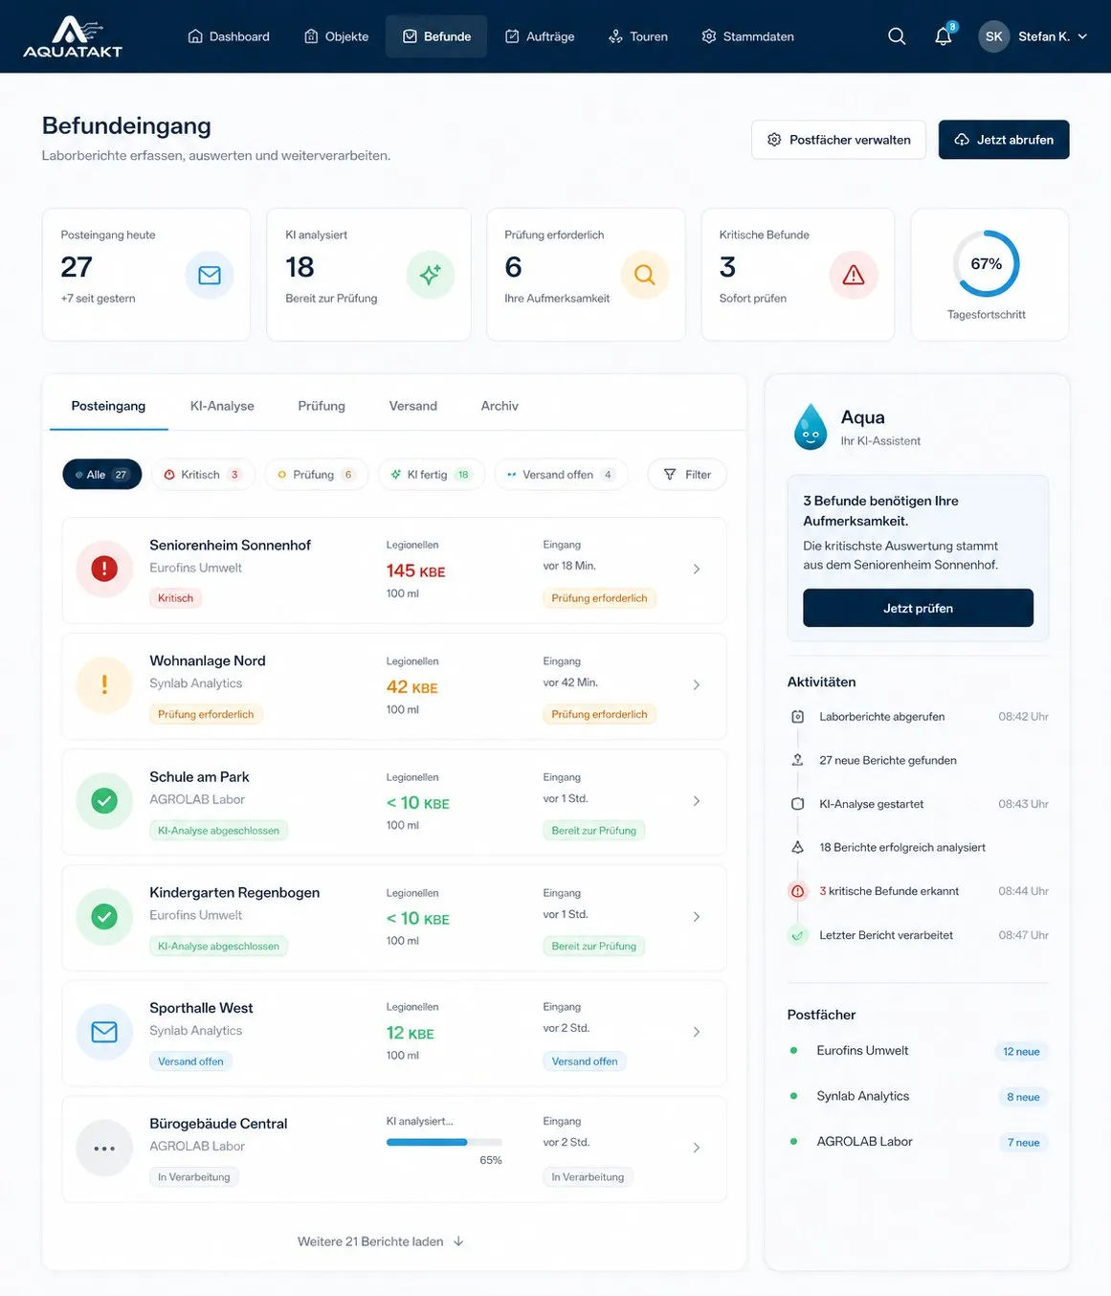Open the search icon in header
This screenshot has width=1111, height=1296.
tap(897, 36)
